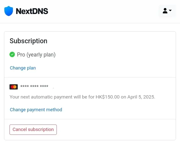Screen dimensions: 180x145
Task: Click empty area right of Change plan
Action: [x=103, y=68]
